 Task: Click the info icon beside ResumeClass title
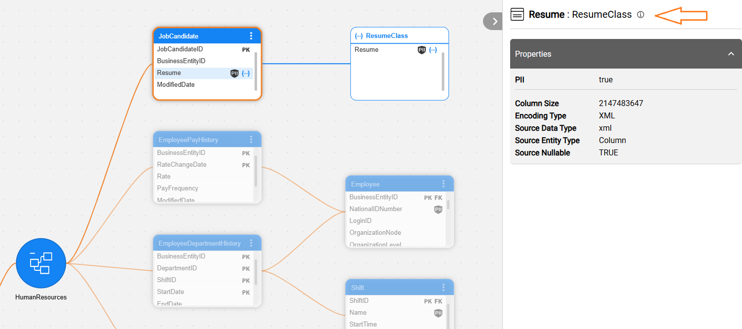point(640,15)
